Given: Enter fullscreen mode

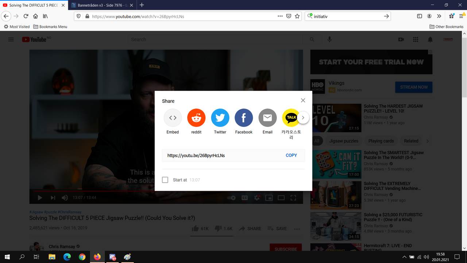Looking at the screenshot, I should (x=293, y=198).
